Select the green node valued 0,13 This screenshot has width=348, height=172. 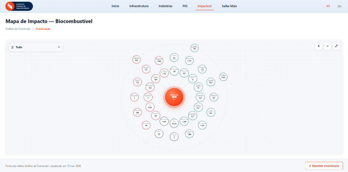192,115
